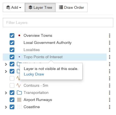The width and height of the screenshot is (116, 115).
Task: Click the Transportation folder icon
Action: 19,92
